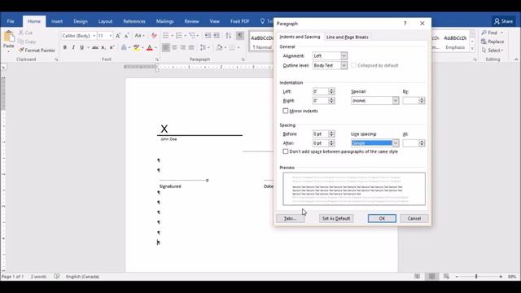Switch to the References ribbon tab
521x293 pixels.
pyautogui.click(x=134, y=21)
